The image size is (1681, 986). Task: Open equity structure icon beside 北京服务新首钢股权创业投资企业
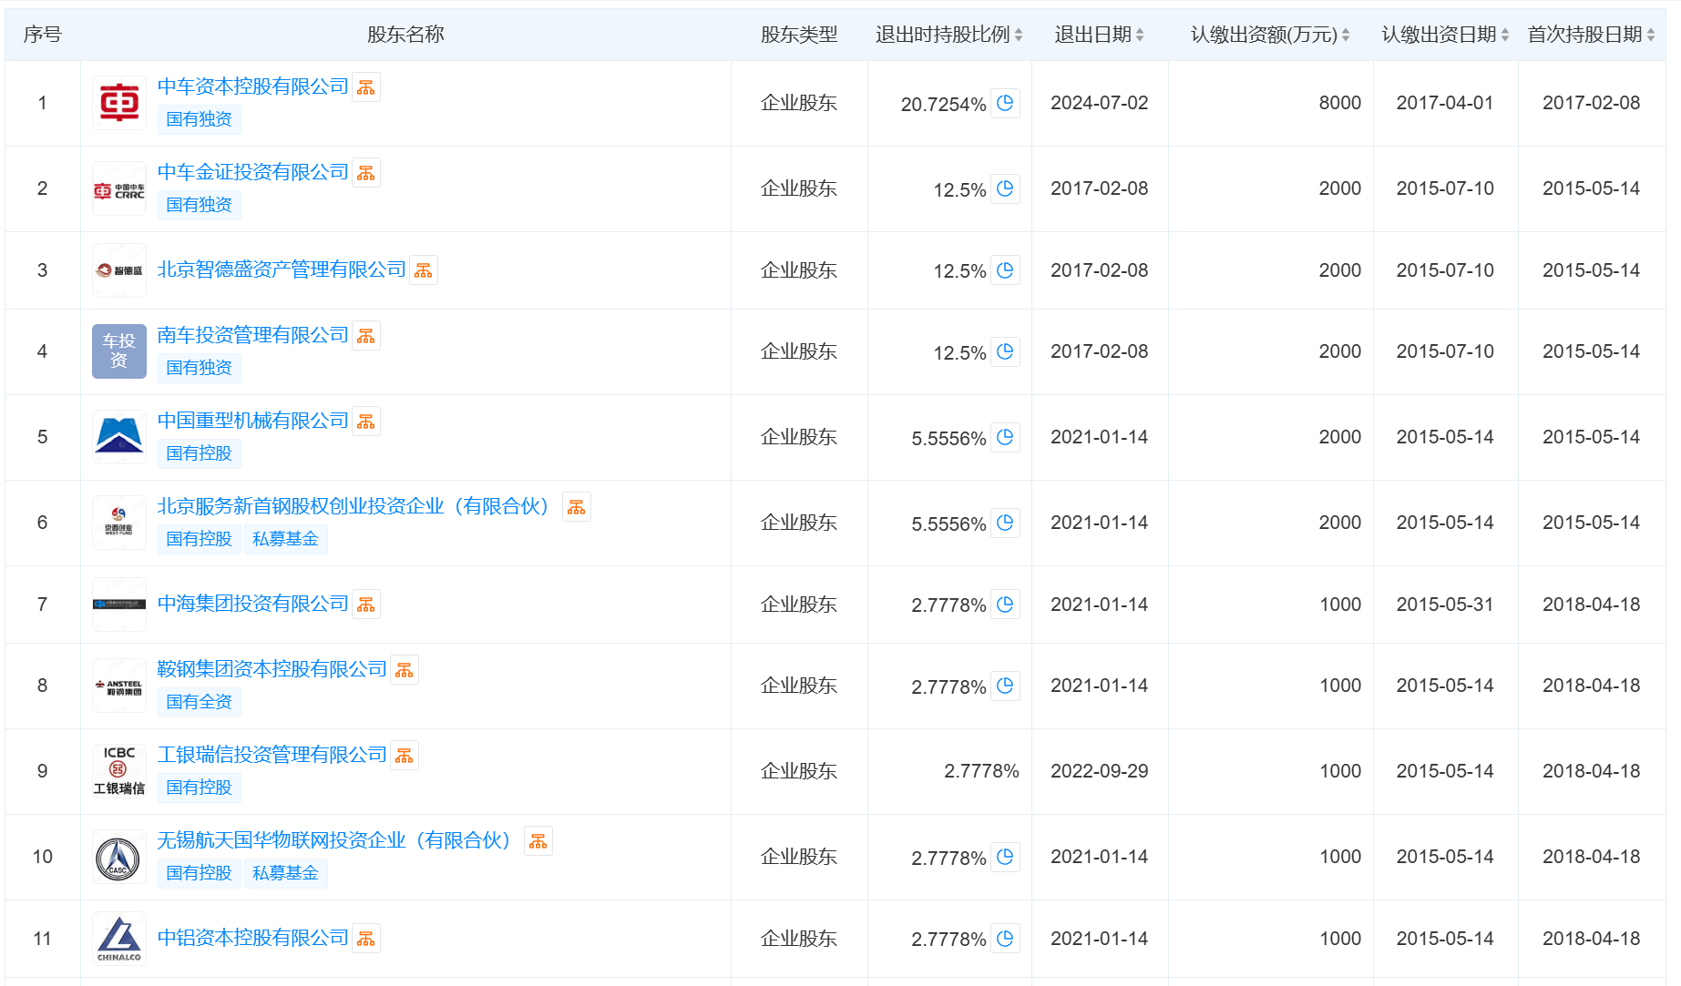[x=577, y=507]
